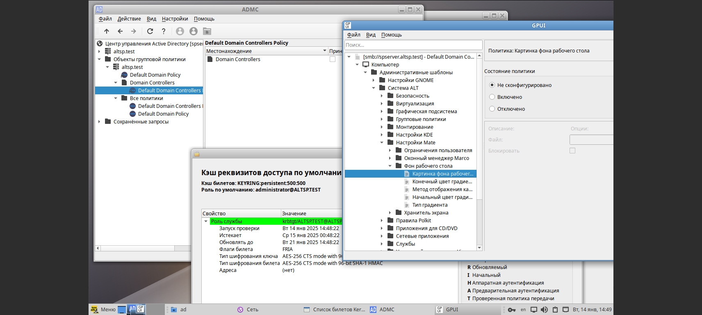
Task: Tick the checkbox in the Domain Controllers row
Action: (x=333, y=59)
